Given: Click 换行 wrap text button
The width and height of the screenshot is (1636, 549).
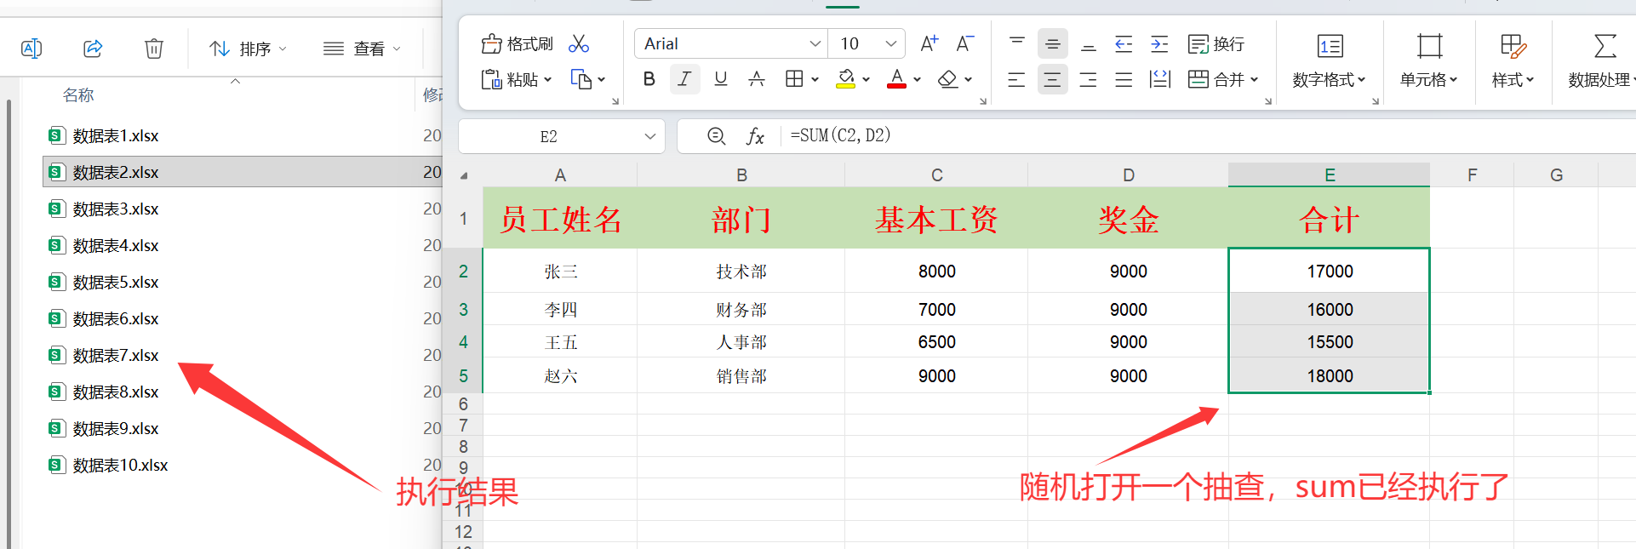Looking at the screenshot, I should (x=1216, y=43).
